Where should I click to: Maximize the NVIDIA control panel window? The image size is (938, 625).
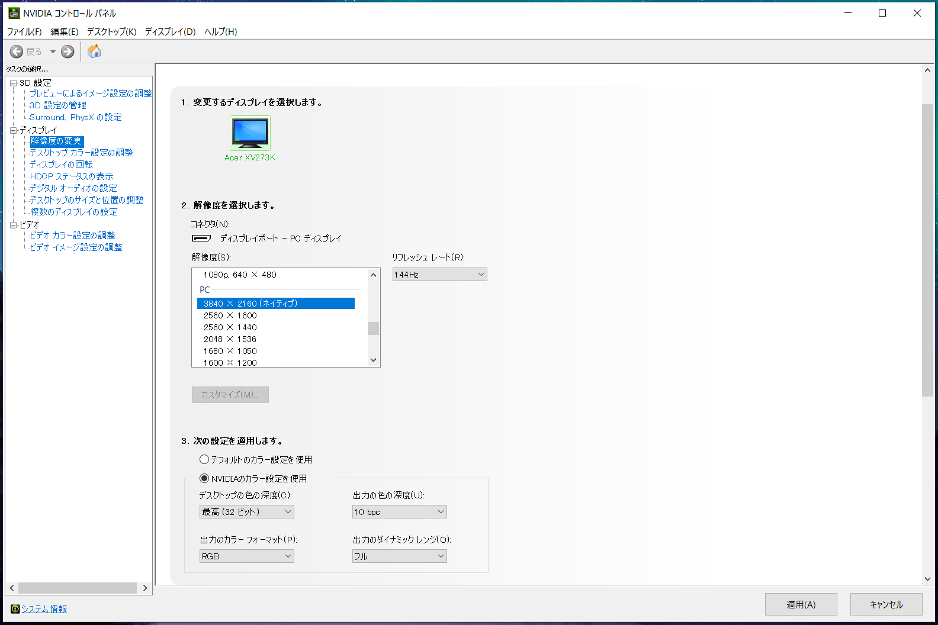pyautogui.click(x=882, y=13)
